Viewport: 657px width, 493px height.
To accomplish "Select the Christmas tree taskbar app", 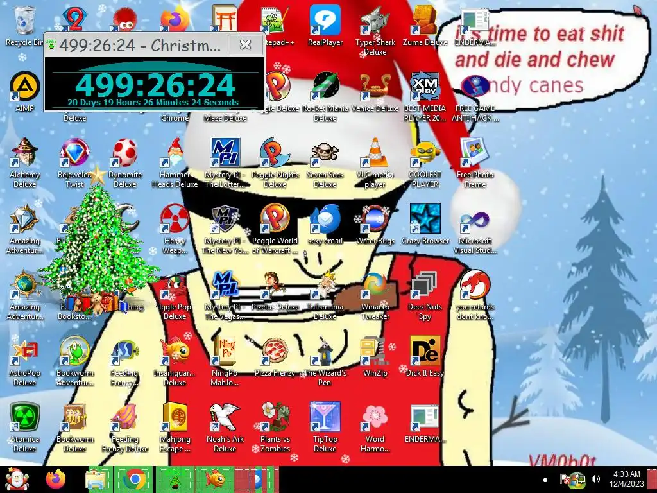I will pyautogui.click(x=175, y=480).
